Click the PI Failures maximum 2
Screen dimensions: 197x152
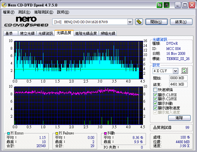click(93, 142)
